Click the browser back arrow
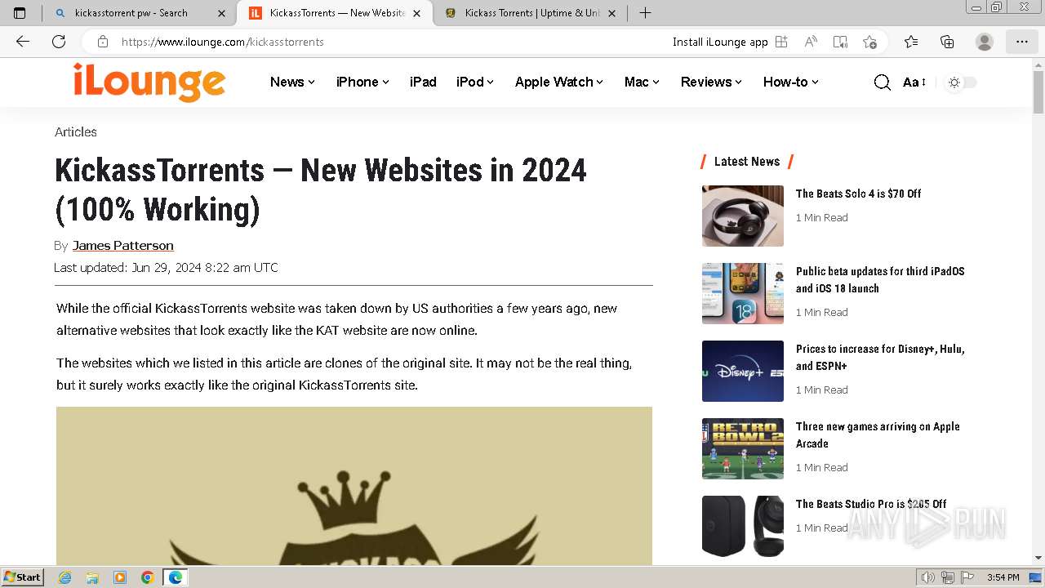This screenshot has width=1045, height=588. coord(23,42)
